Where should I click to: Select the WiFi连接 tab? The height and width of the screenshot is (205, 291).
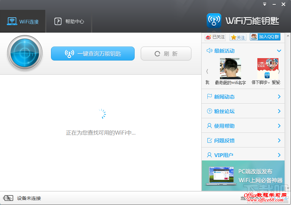23,21
